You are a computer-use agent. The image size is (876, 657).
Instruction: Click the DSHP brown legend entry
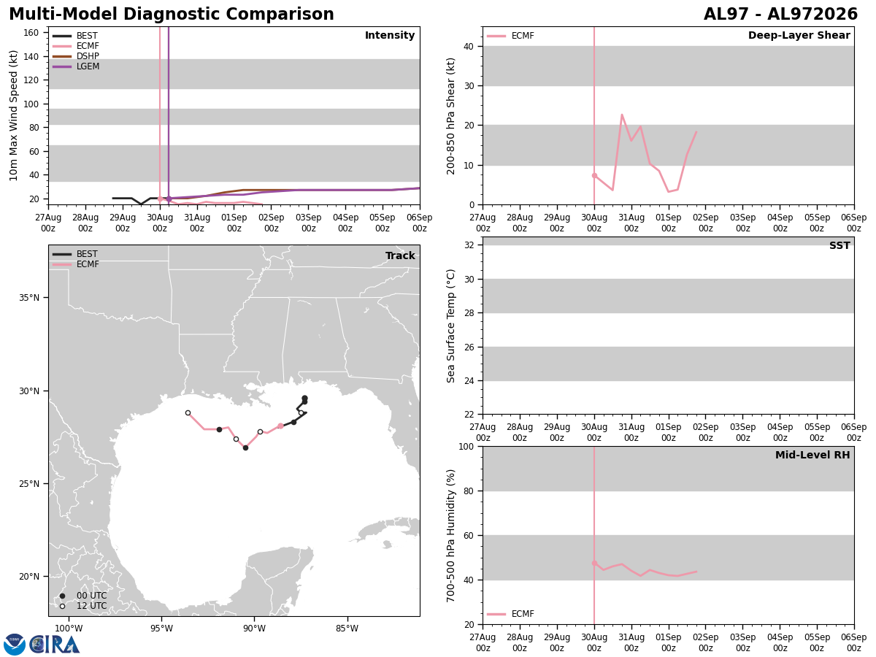(76, 56)
